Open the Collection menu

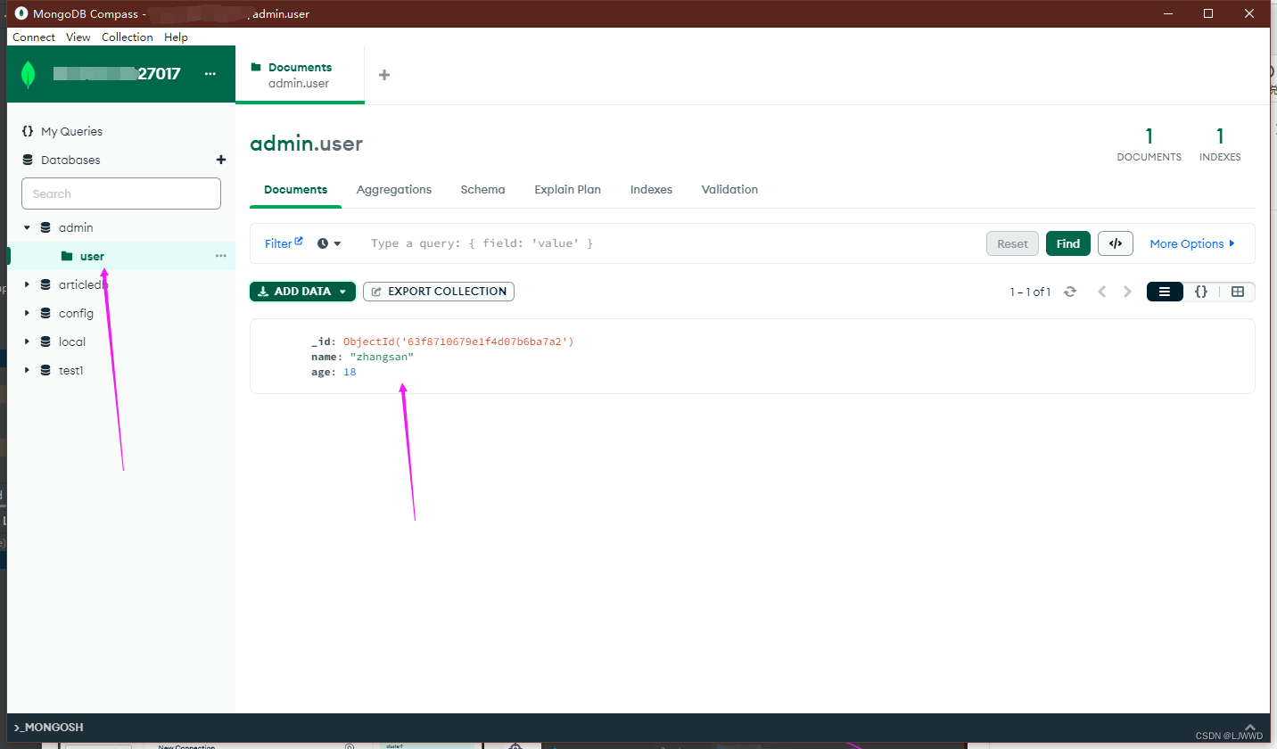(x=128, y=37)
